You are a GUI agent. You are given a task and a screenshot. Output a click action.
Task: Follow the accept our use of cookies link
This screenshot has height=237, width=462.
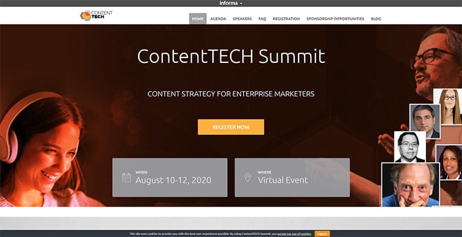click(x=294, y=234)
